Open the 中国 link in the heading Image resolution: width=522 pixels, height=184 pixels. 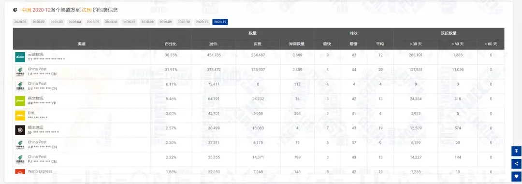26,10
